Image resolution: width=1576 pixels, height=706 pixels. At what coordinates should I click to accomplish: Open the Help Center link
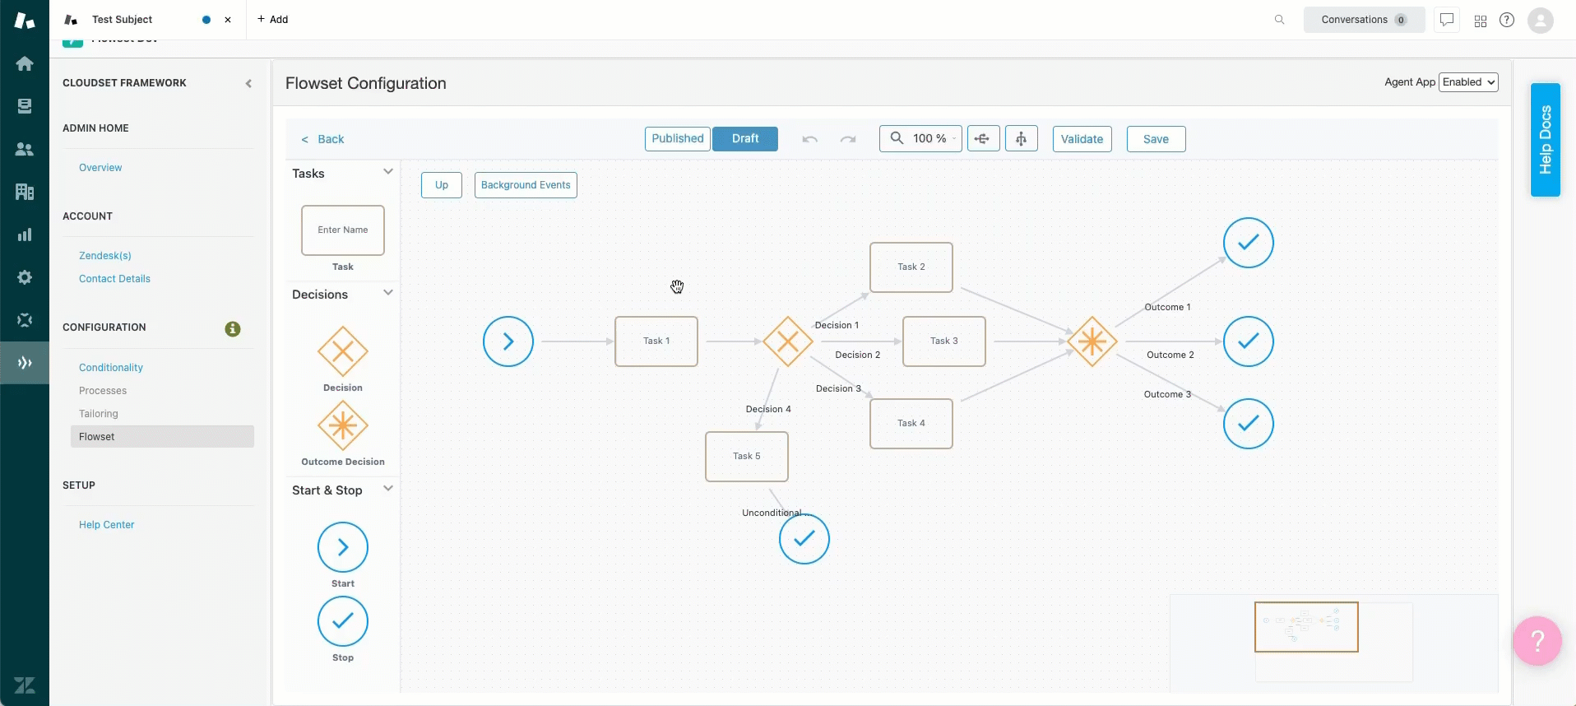pyautogui.click(x=106, y=525)
